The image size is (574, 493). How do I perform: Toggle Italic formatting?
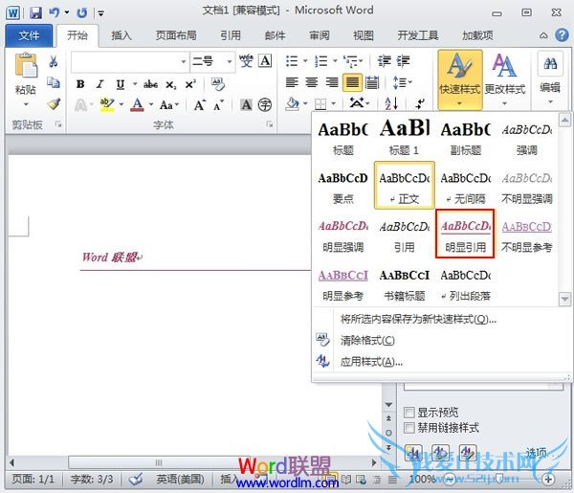(x=99, y=84)
